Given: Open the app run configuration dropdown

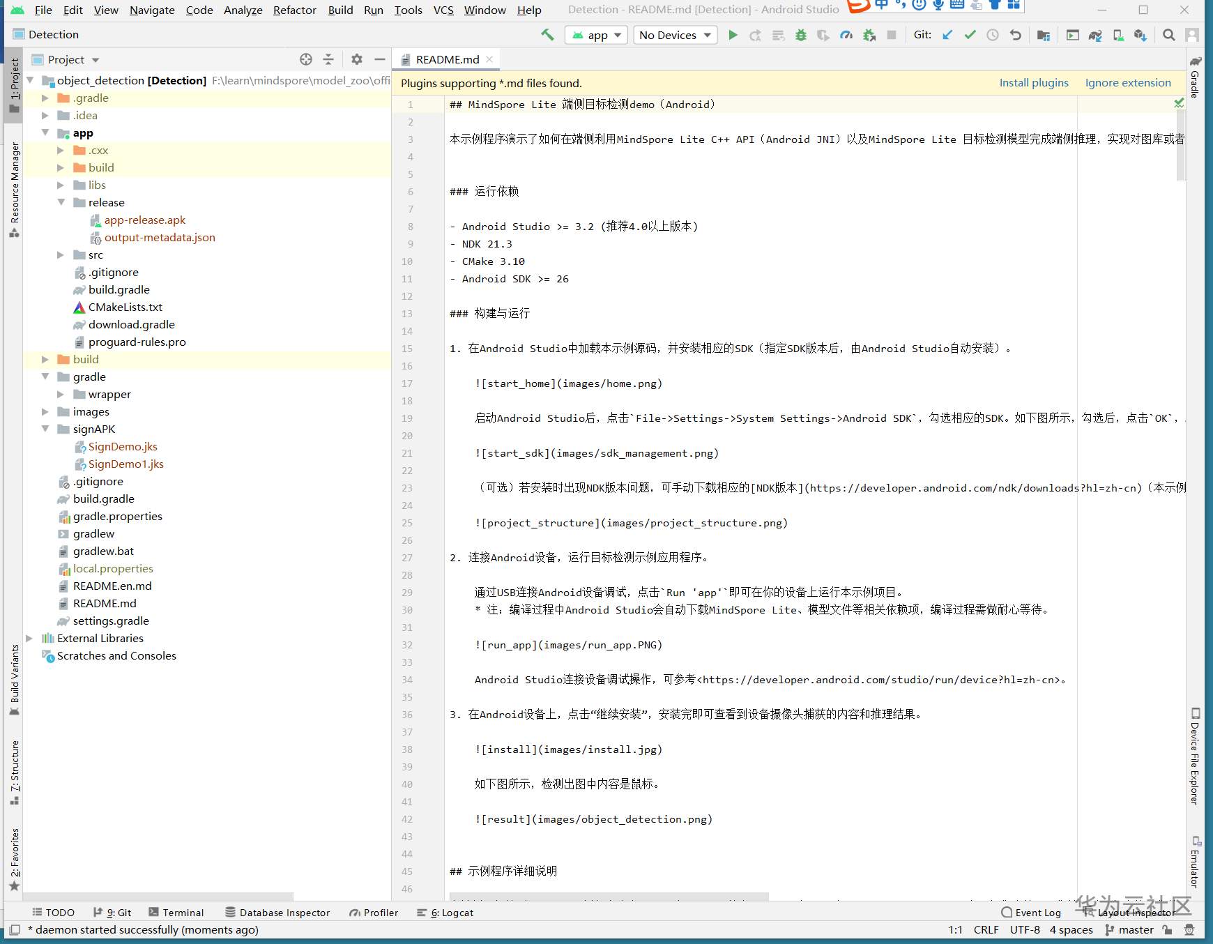Looking at the screenshot, I should click(x=596, y=35).
